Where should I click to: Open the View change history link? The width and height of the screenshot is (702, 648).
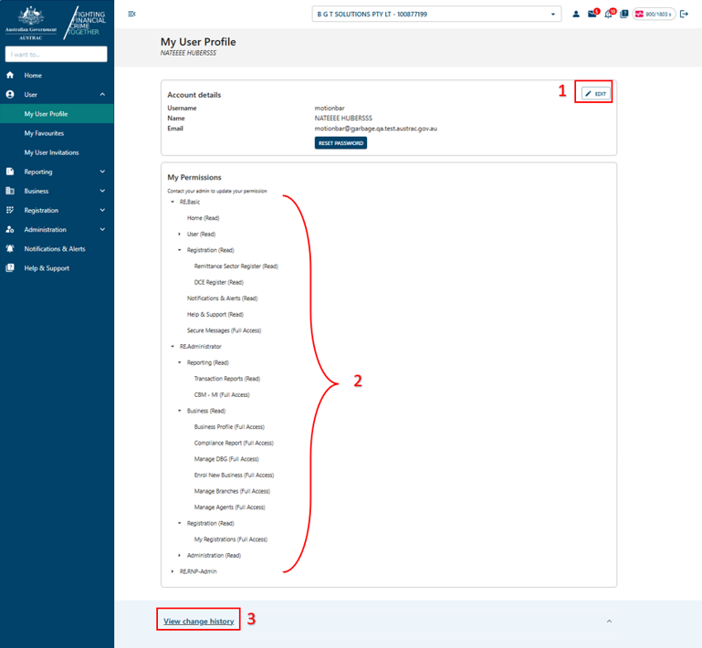click(x=199, y=622)
